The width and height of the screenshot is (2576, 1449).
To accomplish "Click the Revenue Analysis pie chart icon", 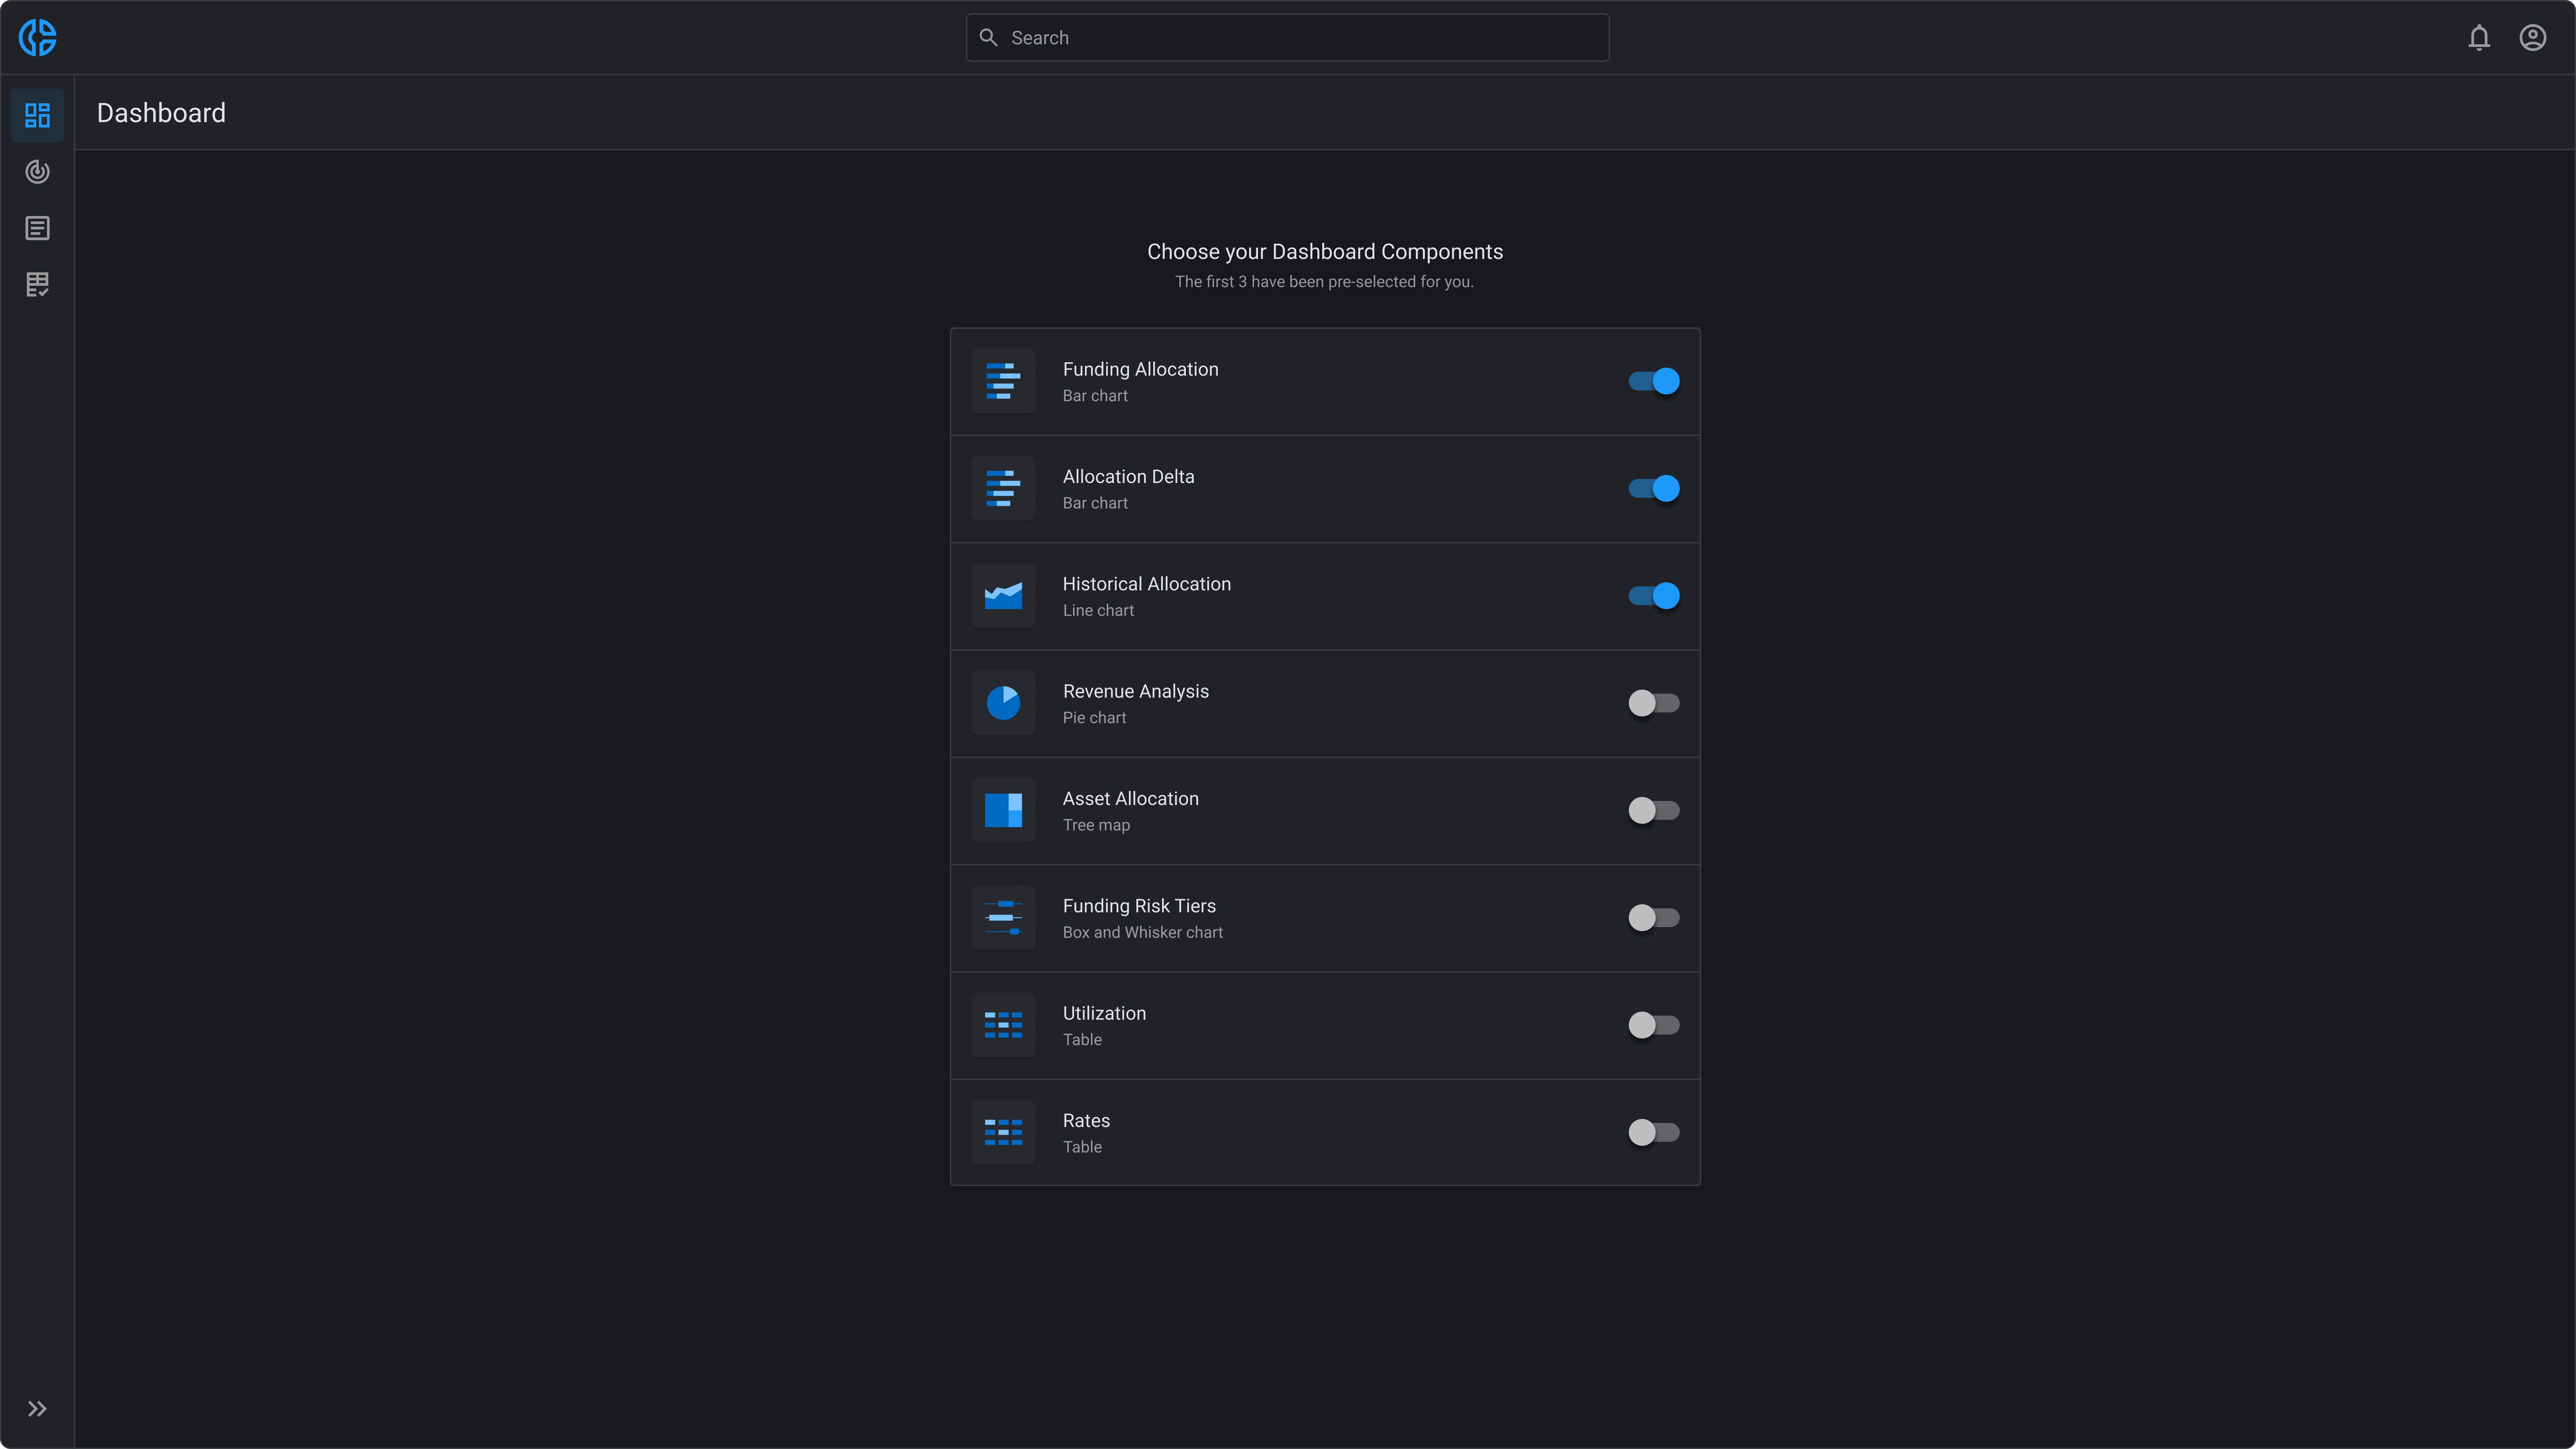I will point(1003,703).
